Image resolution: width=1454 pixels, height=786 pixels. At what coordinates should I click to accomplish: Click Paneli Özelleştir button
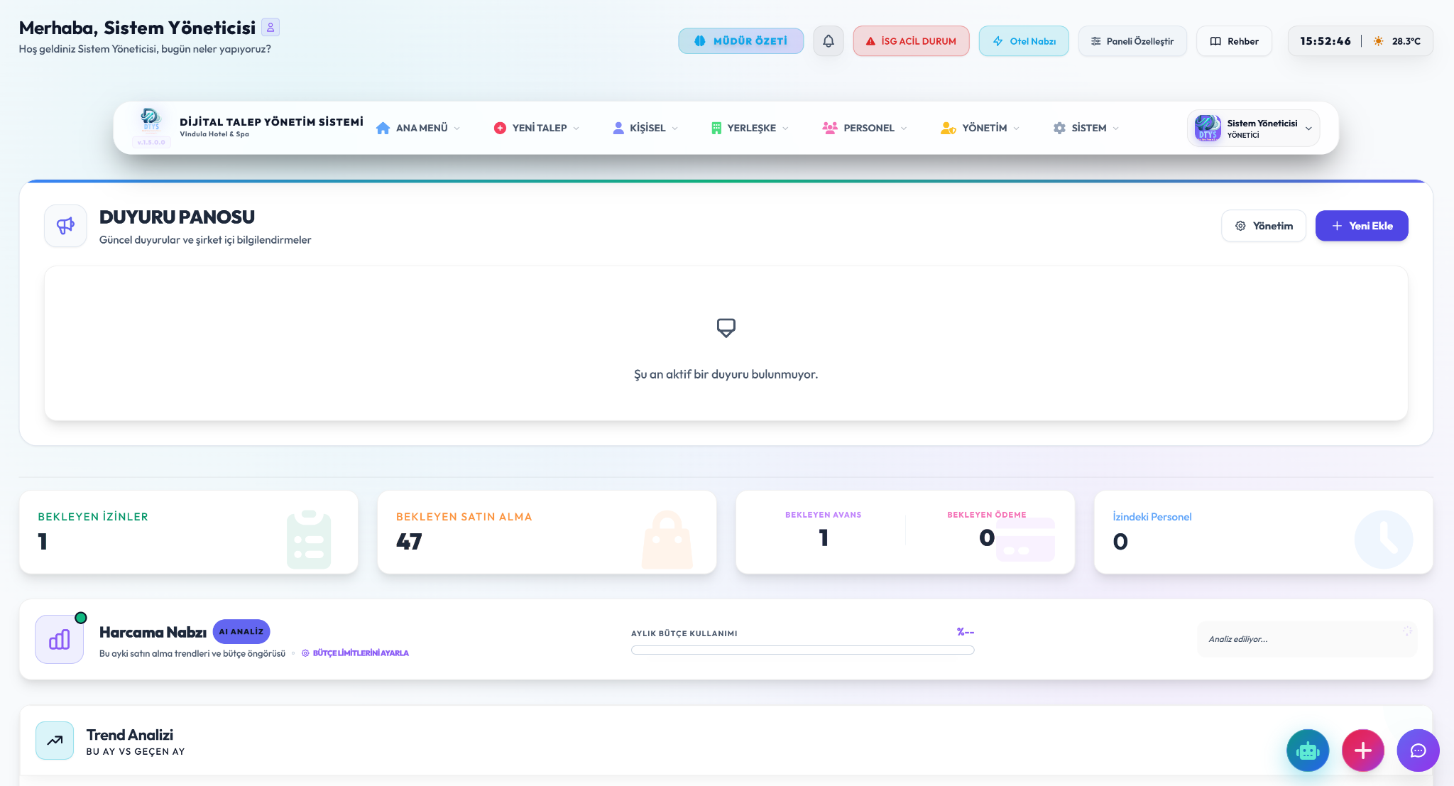pyautogui.click(x=1132, y=41)
